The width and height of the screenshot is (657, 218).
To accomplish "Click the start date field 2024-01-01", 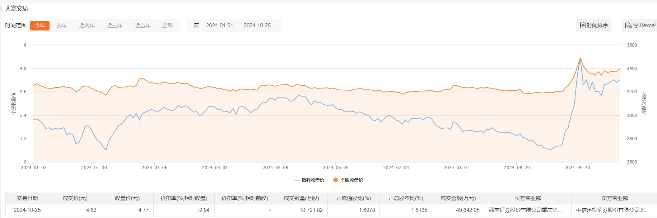I will tap(219, 25).
